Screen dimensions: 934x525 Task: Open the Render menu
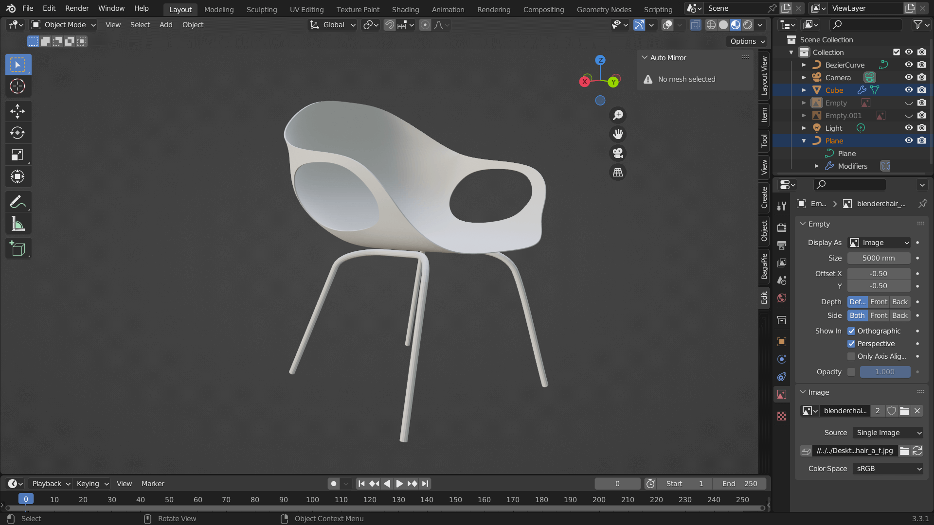pos(77,8)
